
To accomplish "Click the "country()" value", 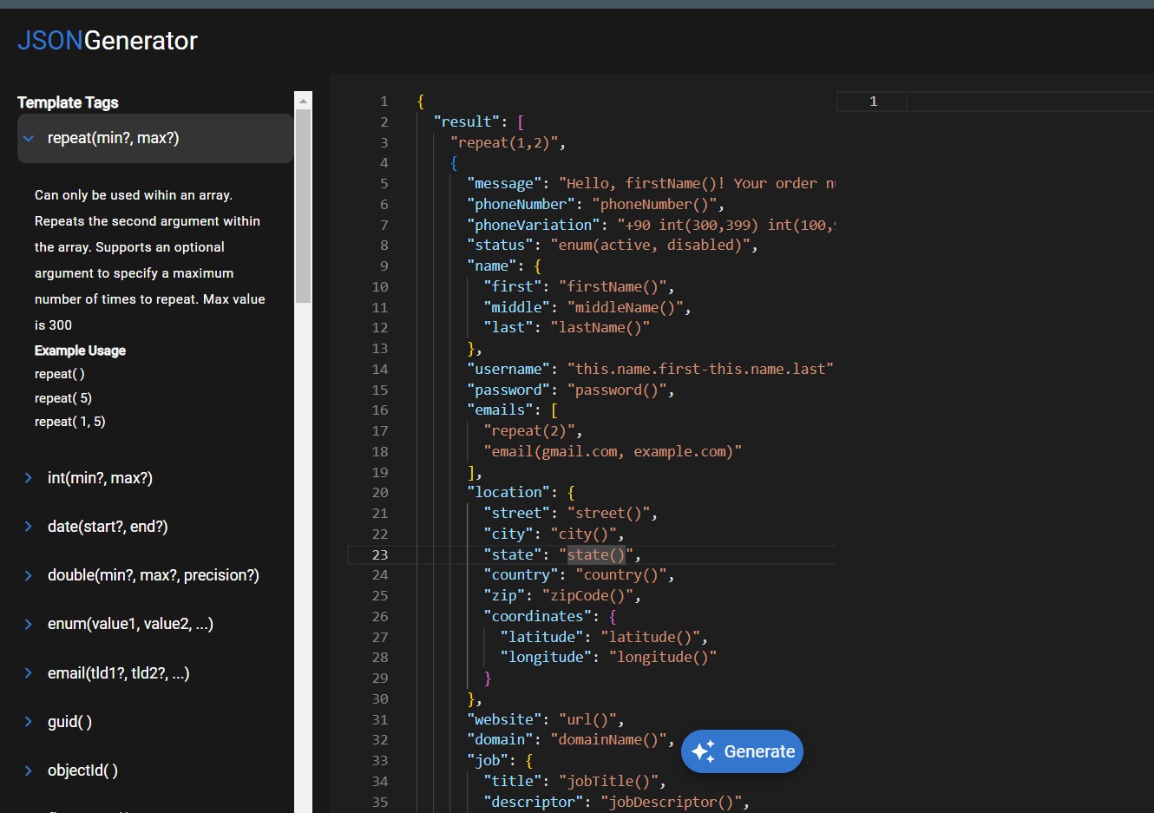I will 621,575.
